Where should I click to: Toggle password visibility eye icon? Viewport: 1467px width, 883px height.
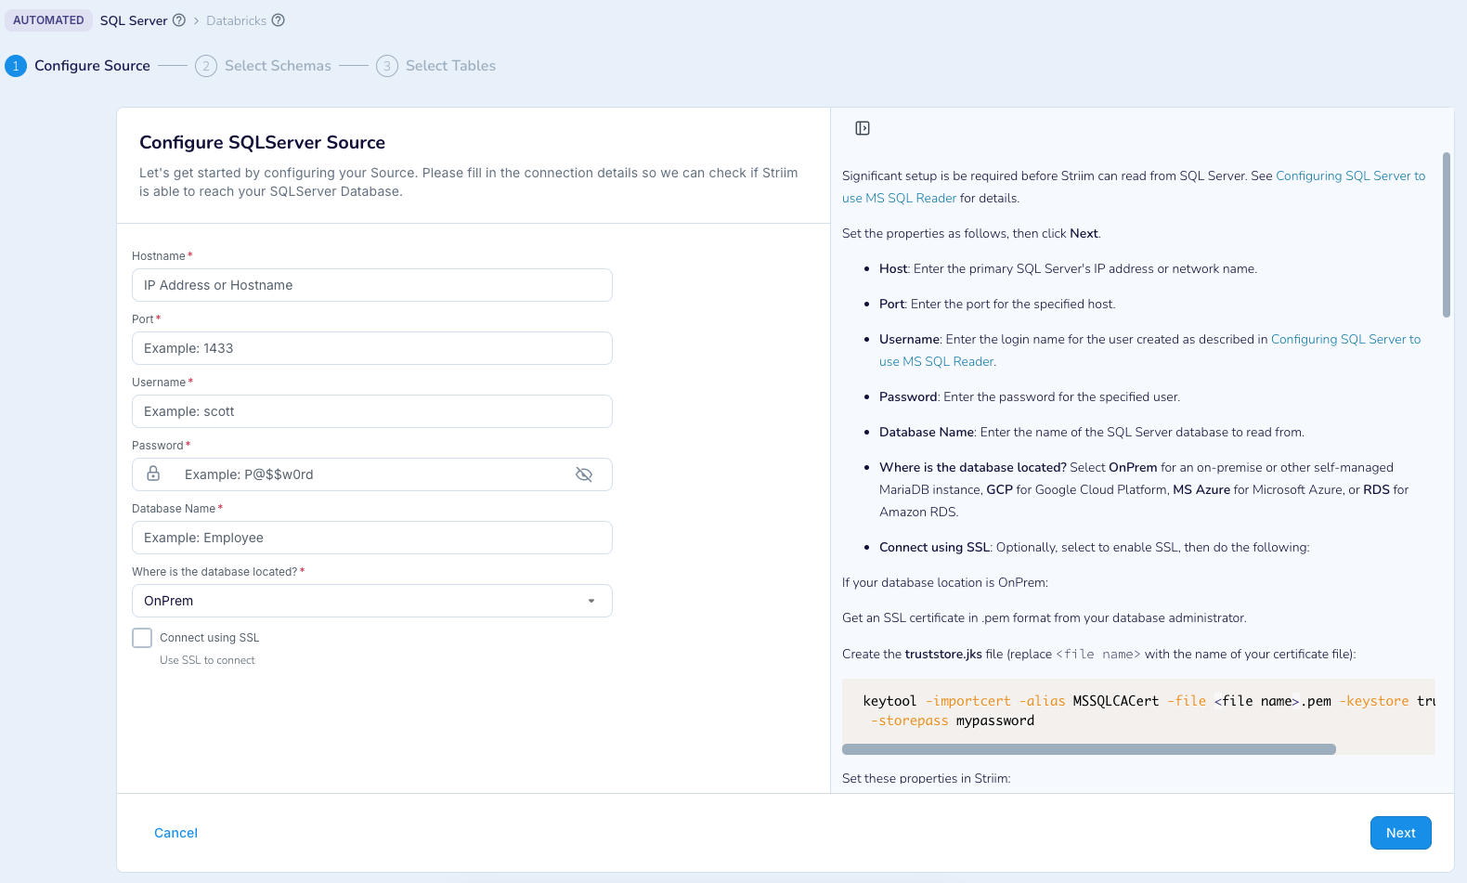click(584, 474)
